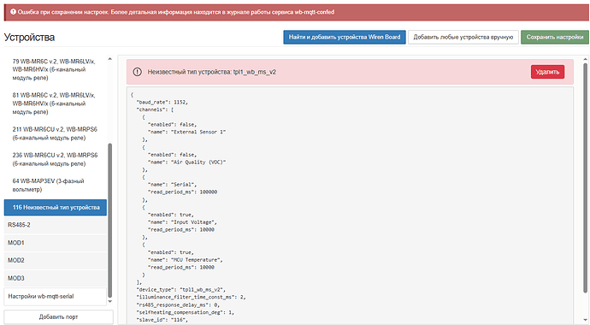Click the "Air Quality (VOC)" name line
The image size is (590, 325).
tap(186, 162)
